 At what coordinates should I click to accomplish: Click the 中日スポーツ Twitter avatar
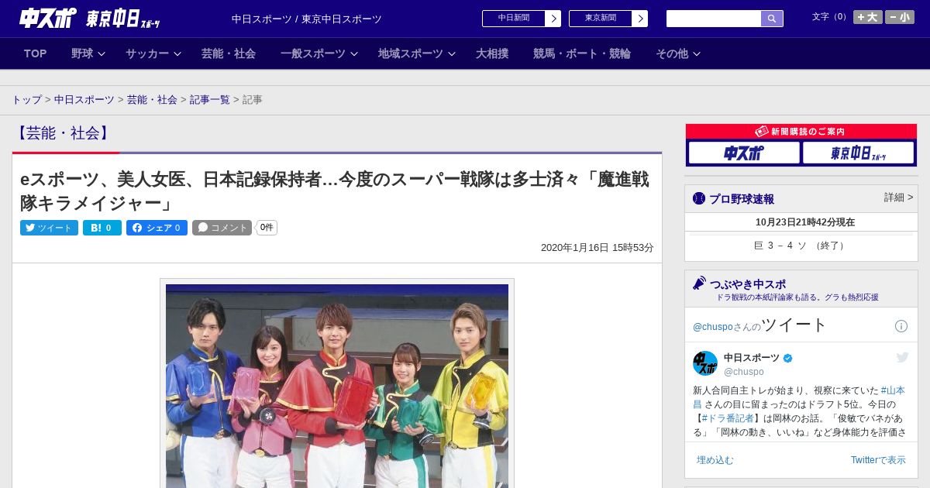pos(705,363)
